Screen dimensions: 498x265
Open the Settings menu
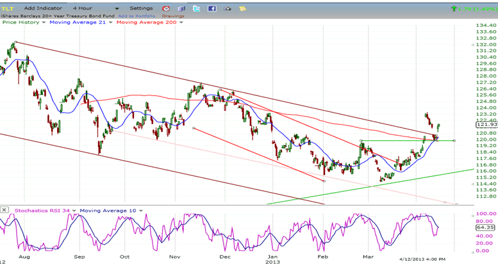click(x=141, y=8)
